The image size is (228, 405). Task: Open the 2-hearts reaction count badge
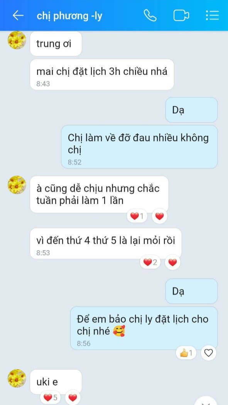(x=150, y=262)
